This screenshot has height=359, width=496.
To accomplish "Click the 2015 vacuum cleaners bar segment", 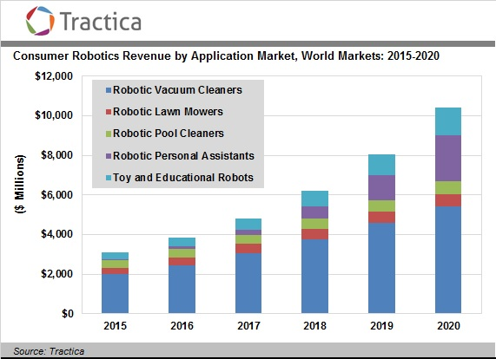I will 116,293.
